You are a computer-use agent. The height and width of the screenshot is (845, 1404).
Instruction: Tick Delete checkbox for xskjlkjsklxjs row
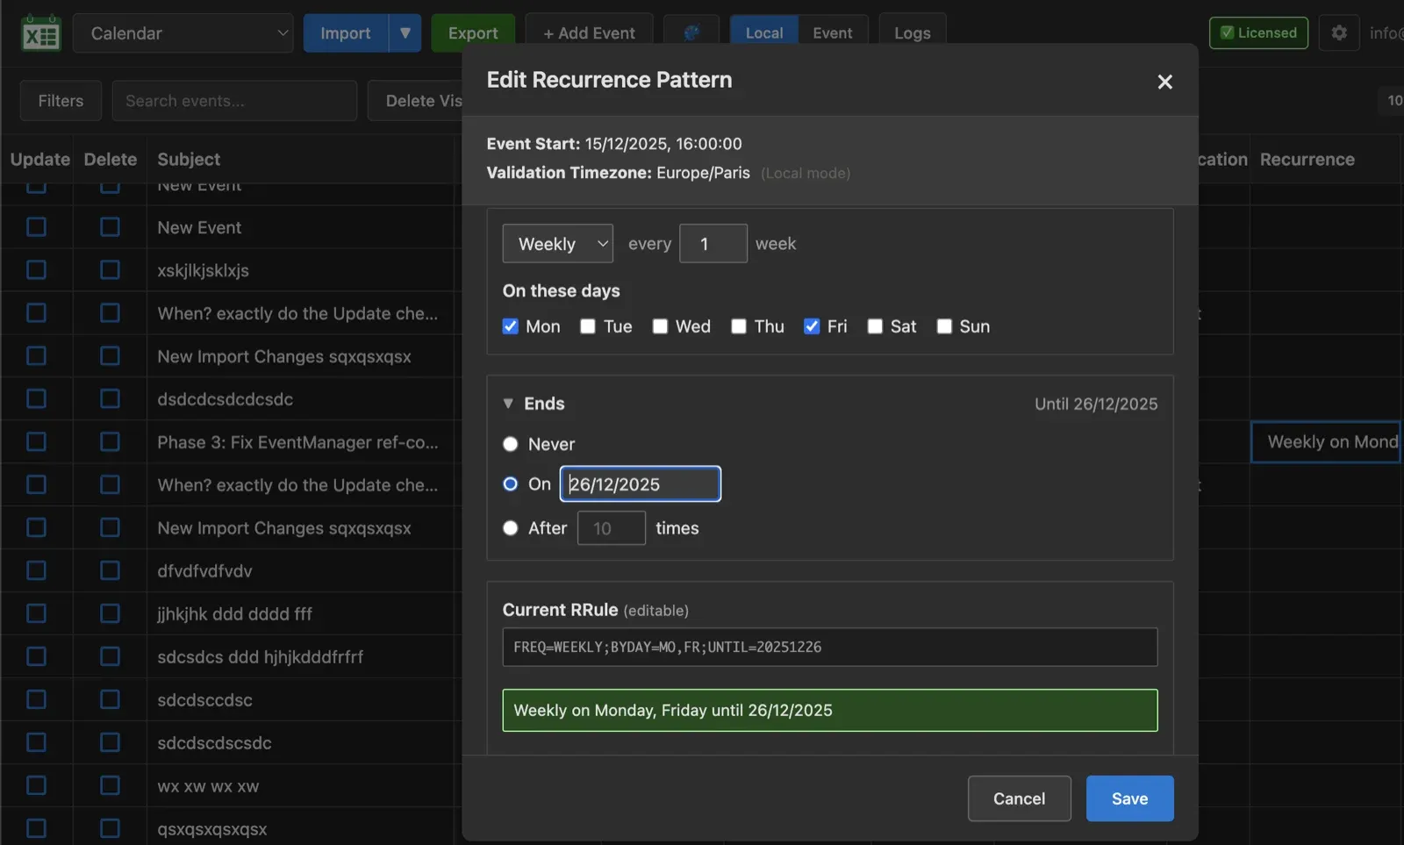(x=110, y=270)
